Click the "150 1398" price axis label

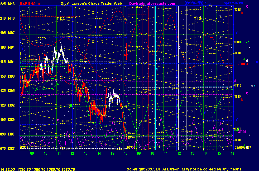[7, 76]
